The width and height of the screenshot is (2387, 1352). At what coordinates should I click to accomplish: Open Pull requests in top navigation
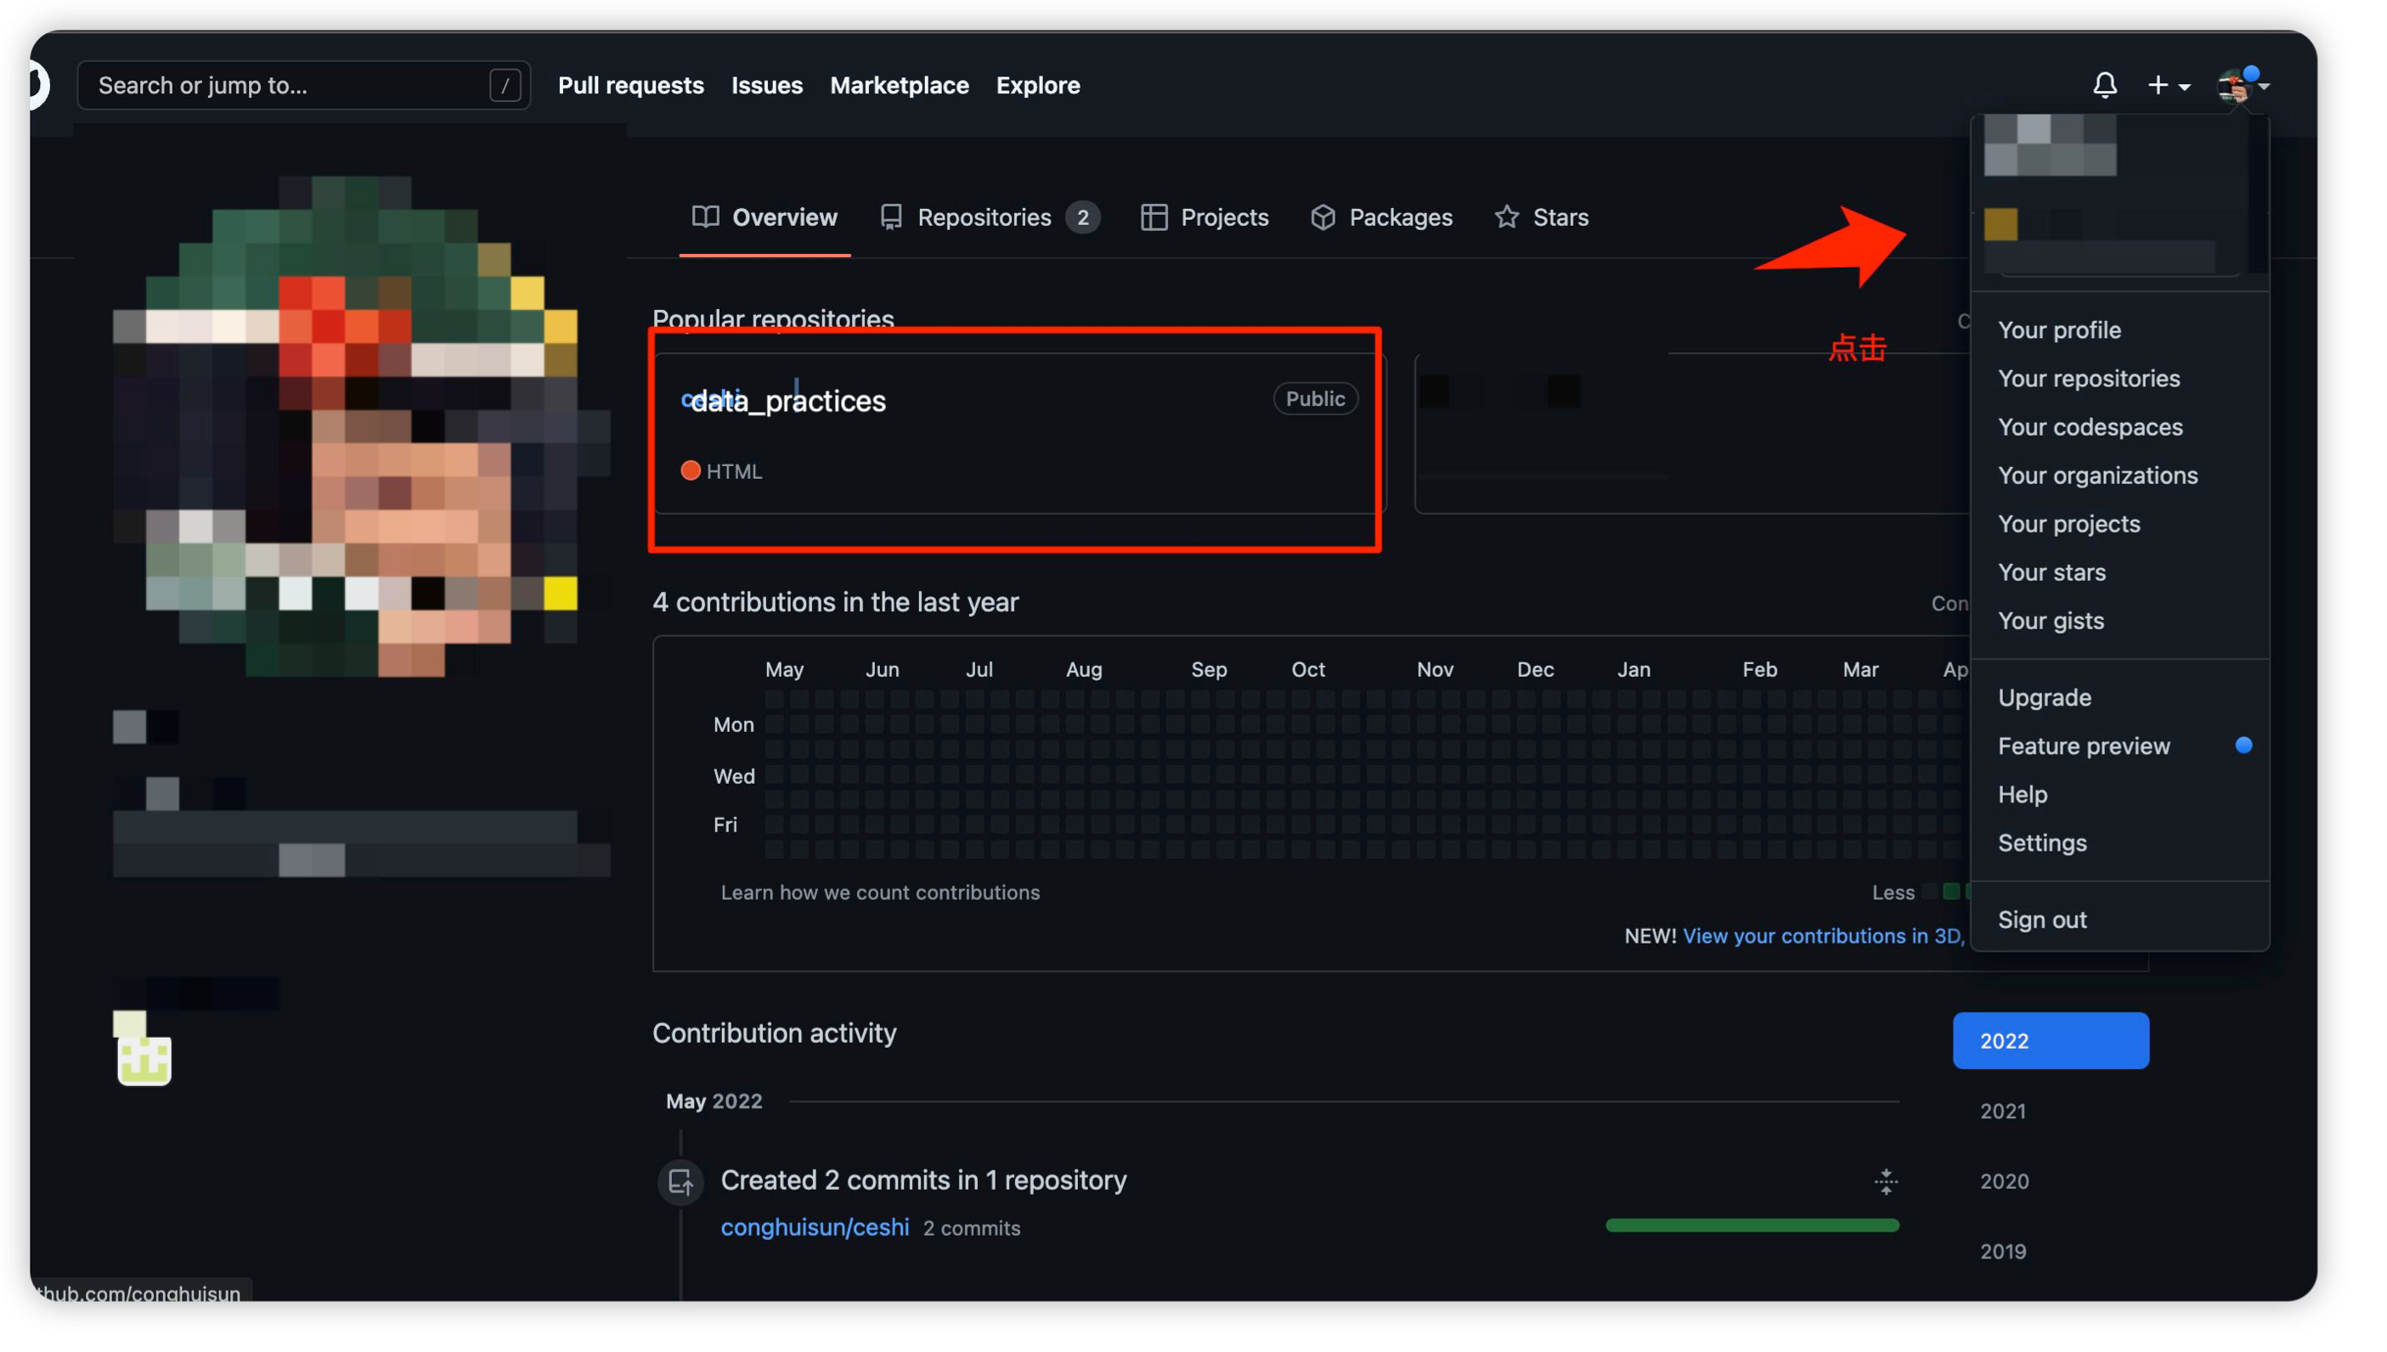630,86
